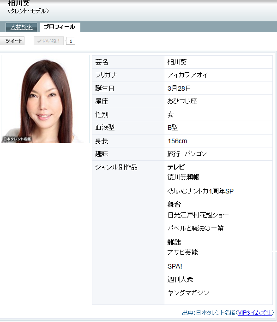Click the いいね! like button
This screenshot has height=322, width=277.
coord(48,41)
